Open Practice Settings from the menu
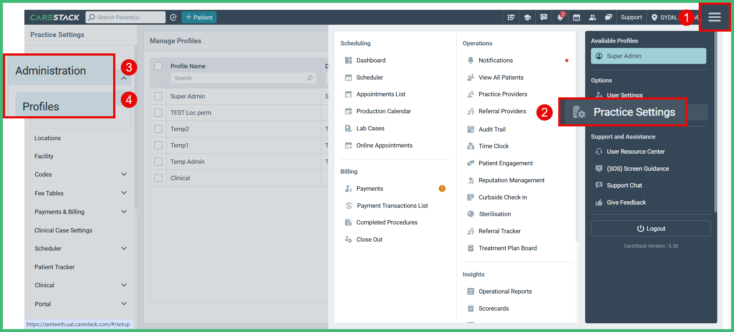734x332 pixels. tap(623, 112)
